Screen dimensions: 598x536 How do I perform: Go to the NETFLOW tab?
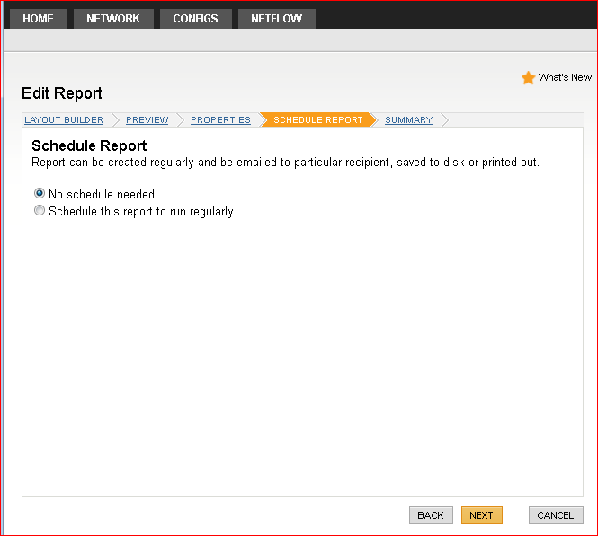(x=276, y=19)
